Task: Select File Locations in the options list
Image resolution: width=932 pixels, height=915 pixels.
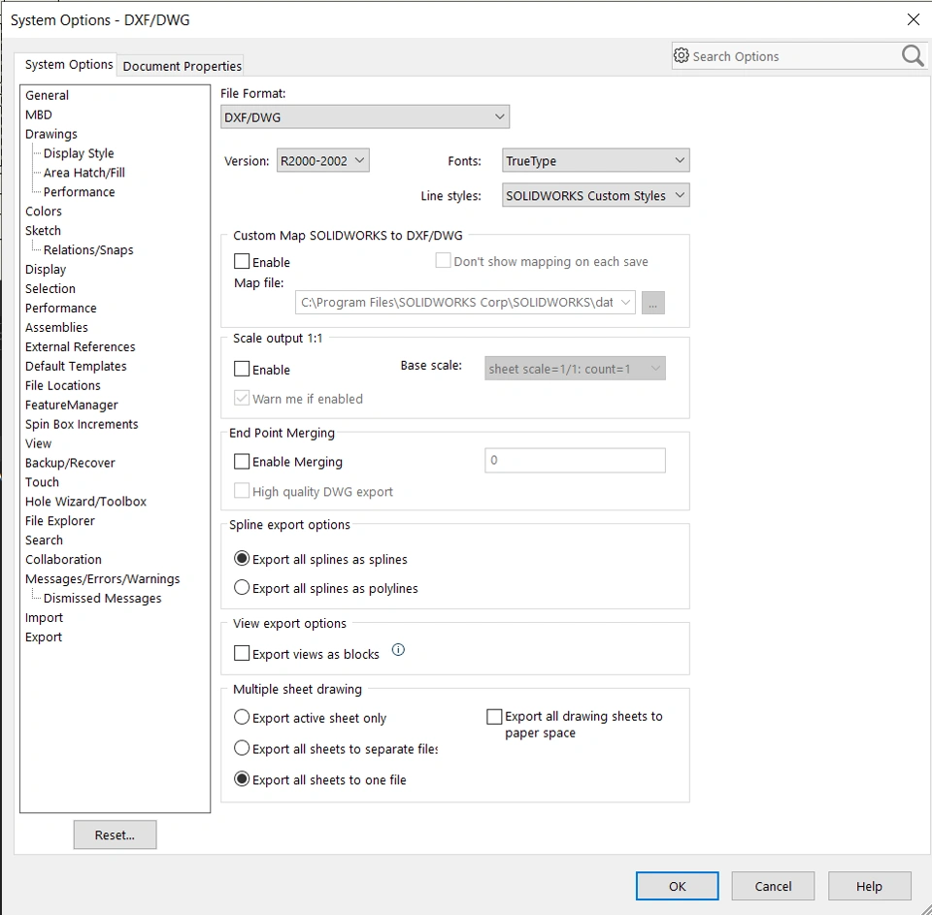Action: (x=63, y=385)
